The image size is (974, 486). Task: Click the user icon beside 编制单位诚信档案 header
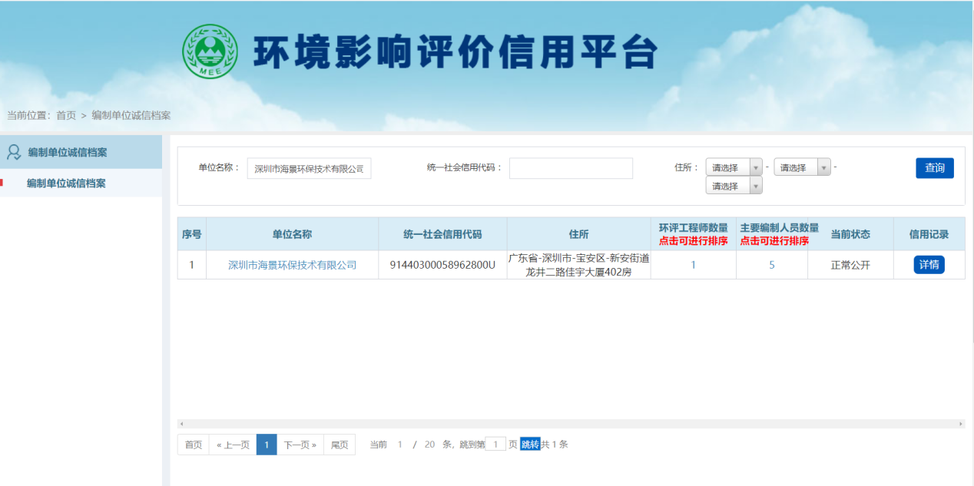tap(13, 152)
